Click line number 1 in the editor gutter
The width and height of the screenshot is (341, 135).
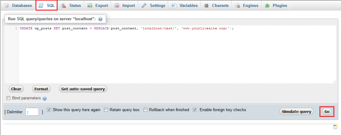click(x=16, y=29)
